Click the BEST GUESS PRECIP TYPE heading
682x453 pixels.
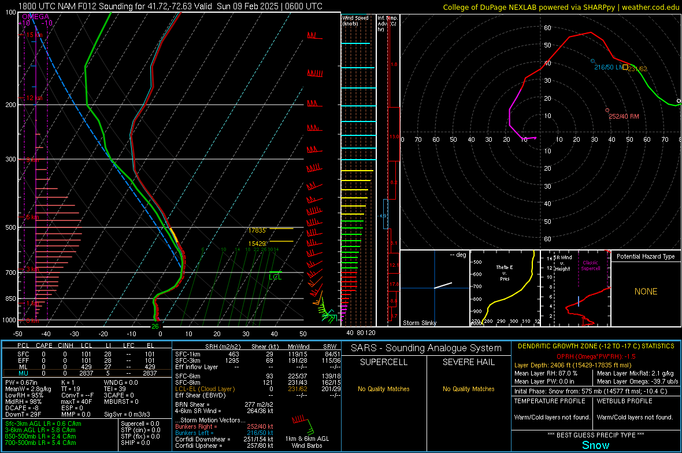click(596, 434)
